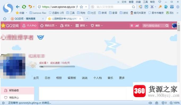Expand the dropdown next to 收藏 favorites

pyautogui.click(x=27, y=13)
